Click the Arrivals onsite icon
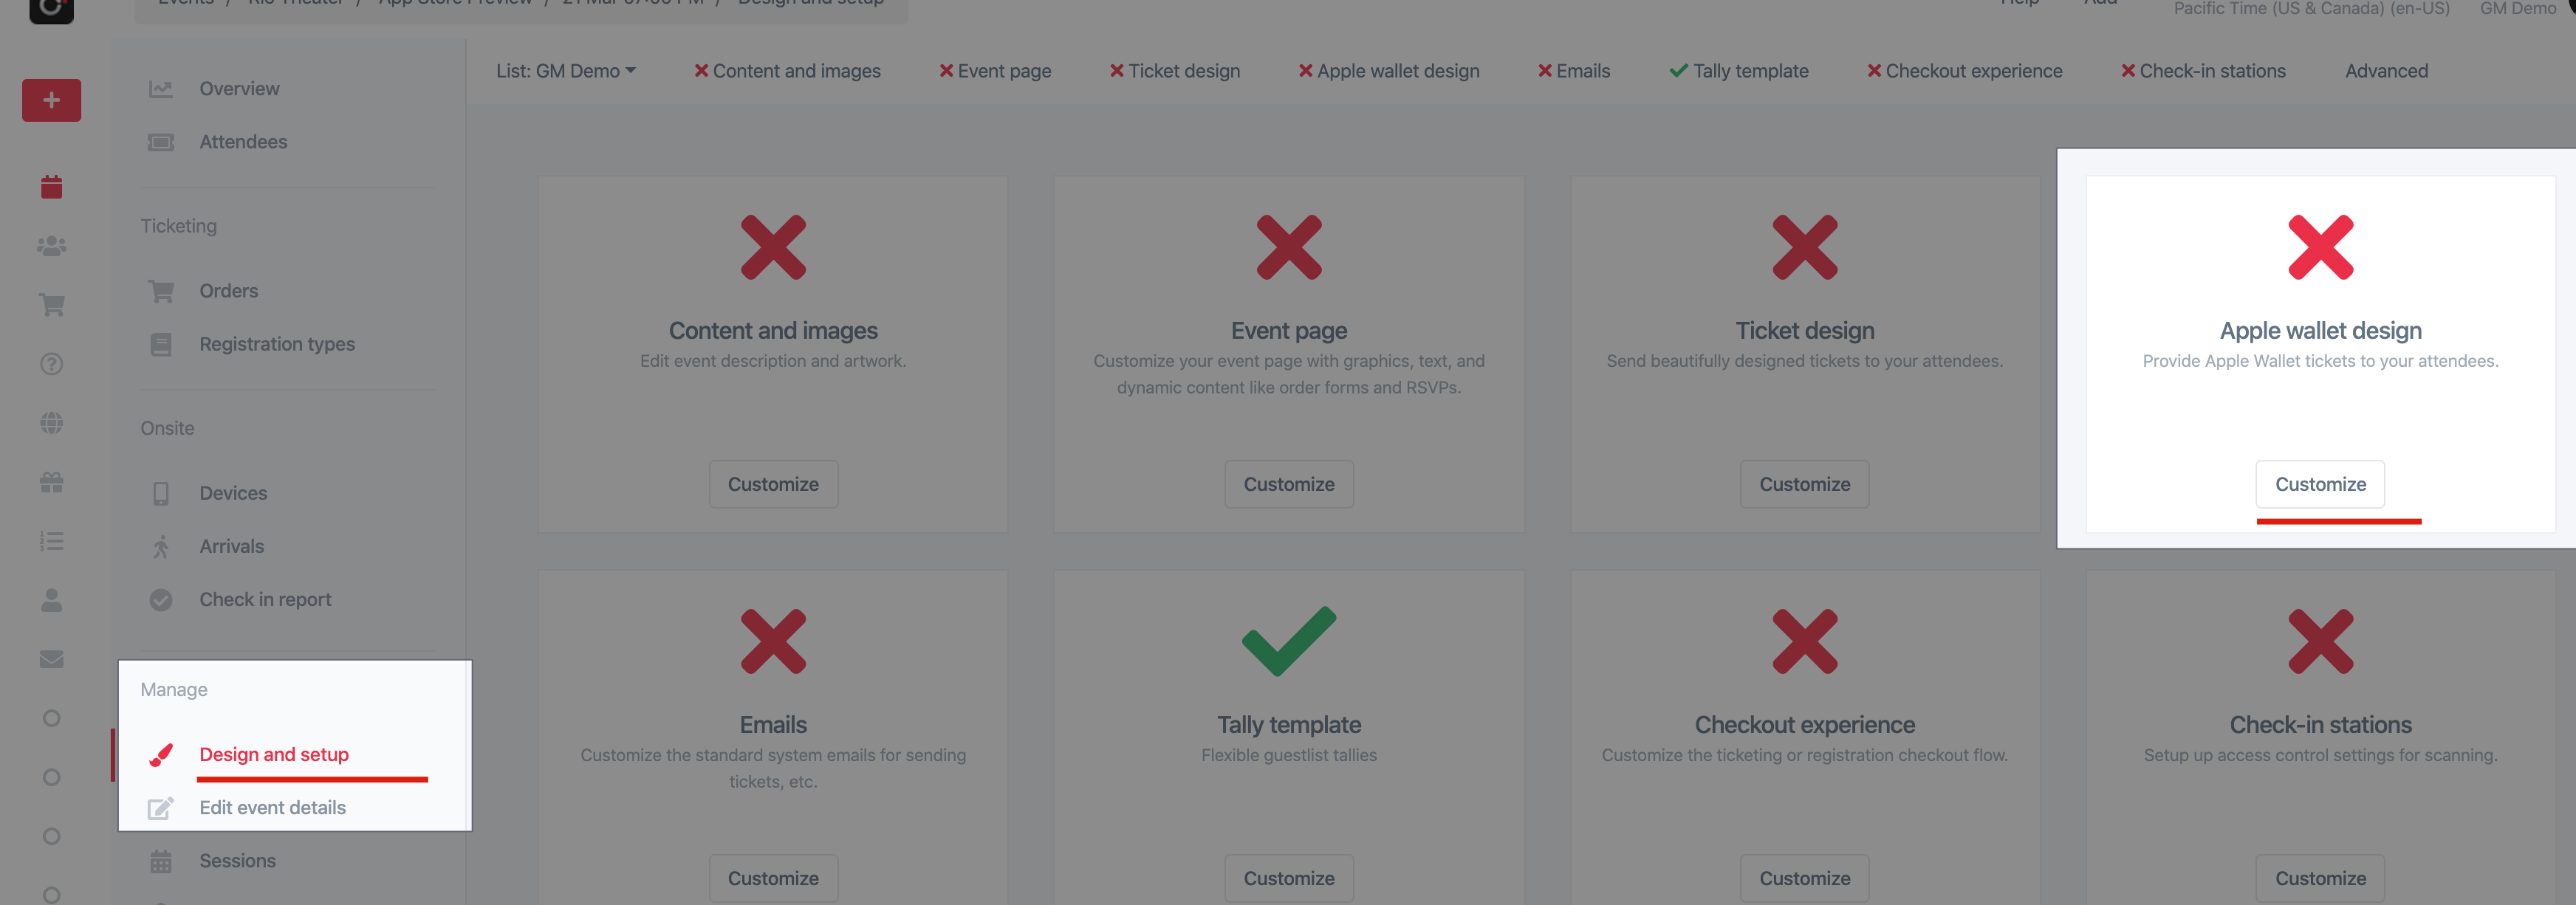Viewport: 2576px width, 905px height. 161,546
